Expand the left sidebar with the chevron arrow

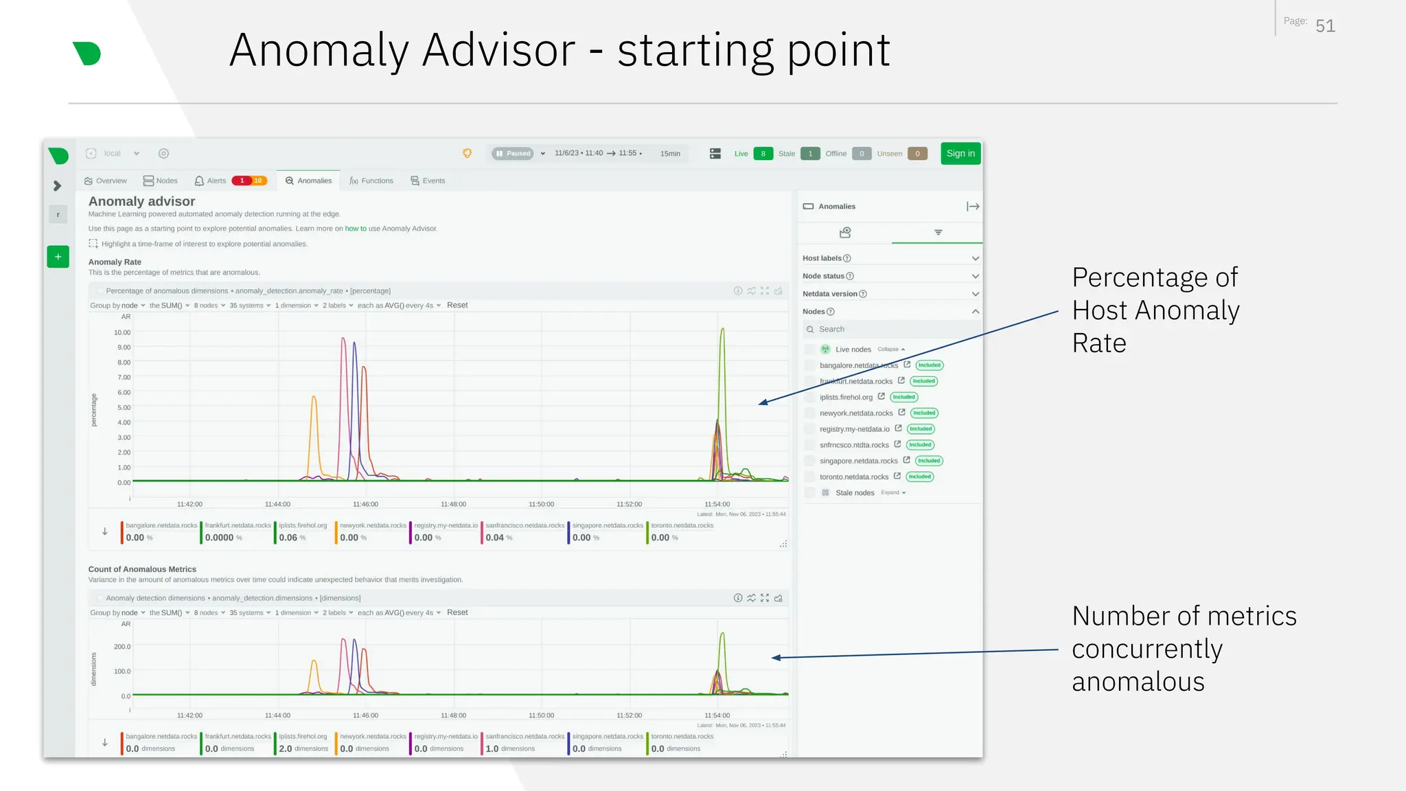click(x=58, y=186)
